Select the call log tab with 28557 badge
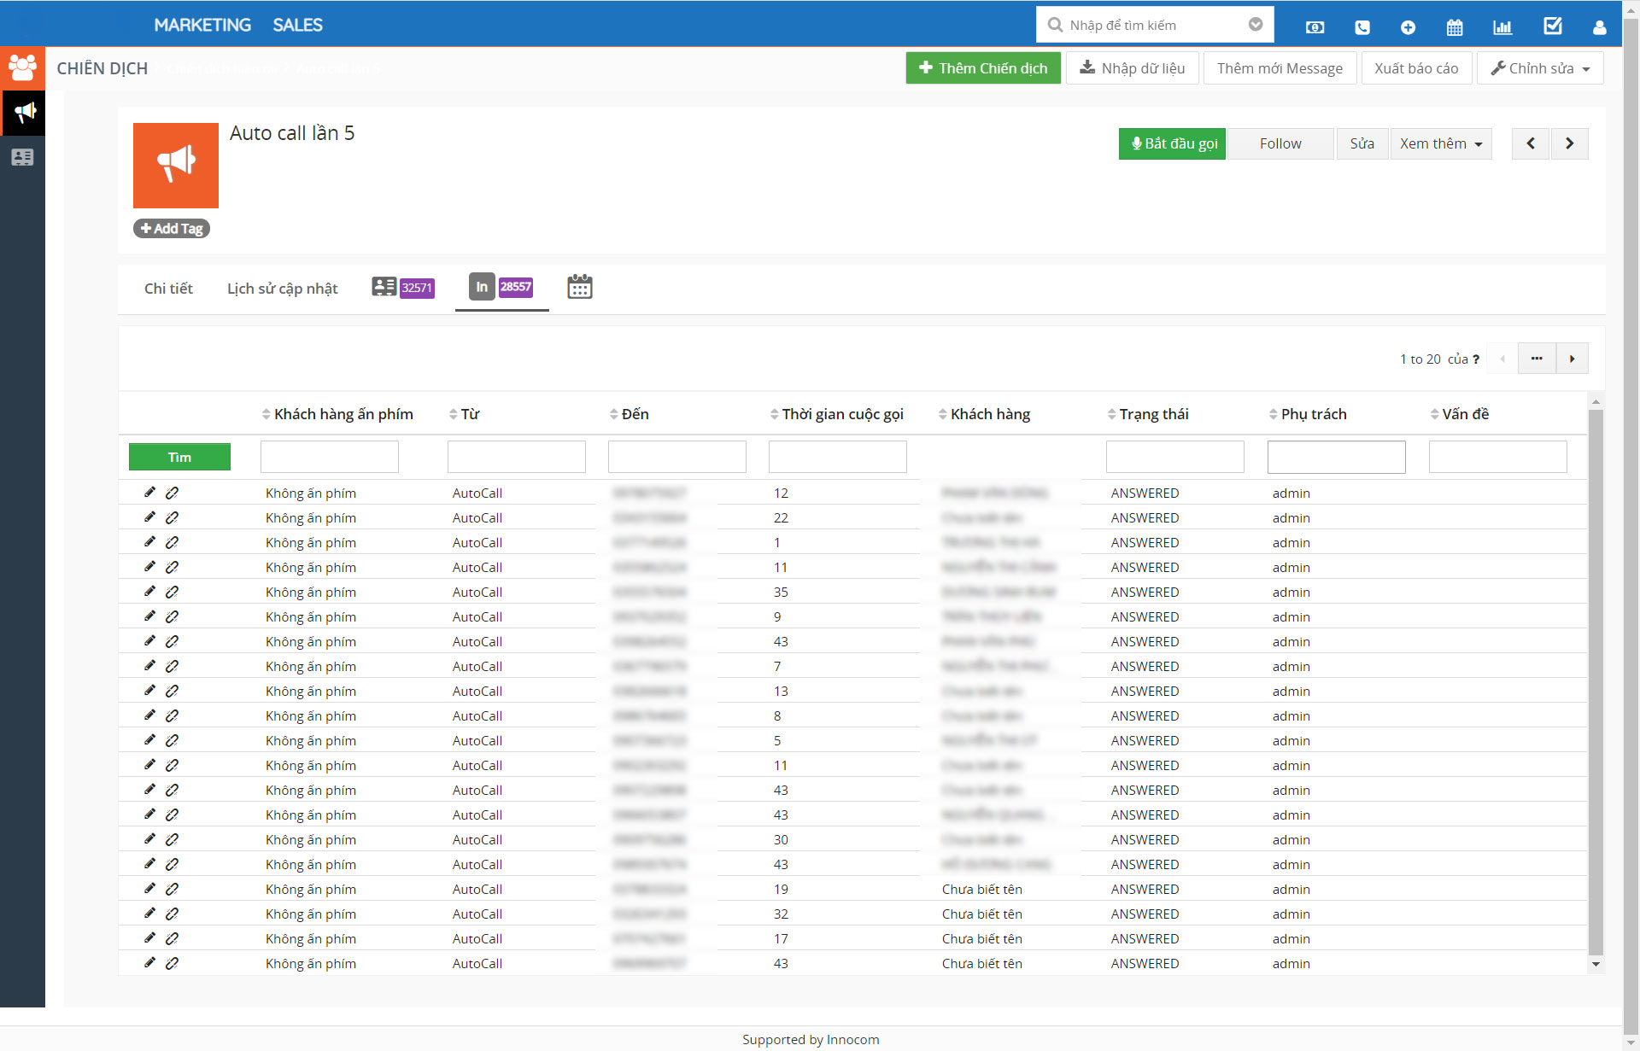The image size is (1640, 1051). coord(501,287)
